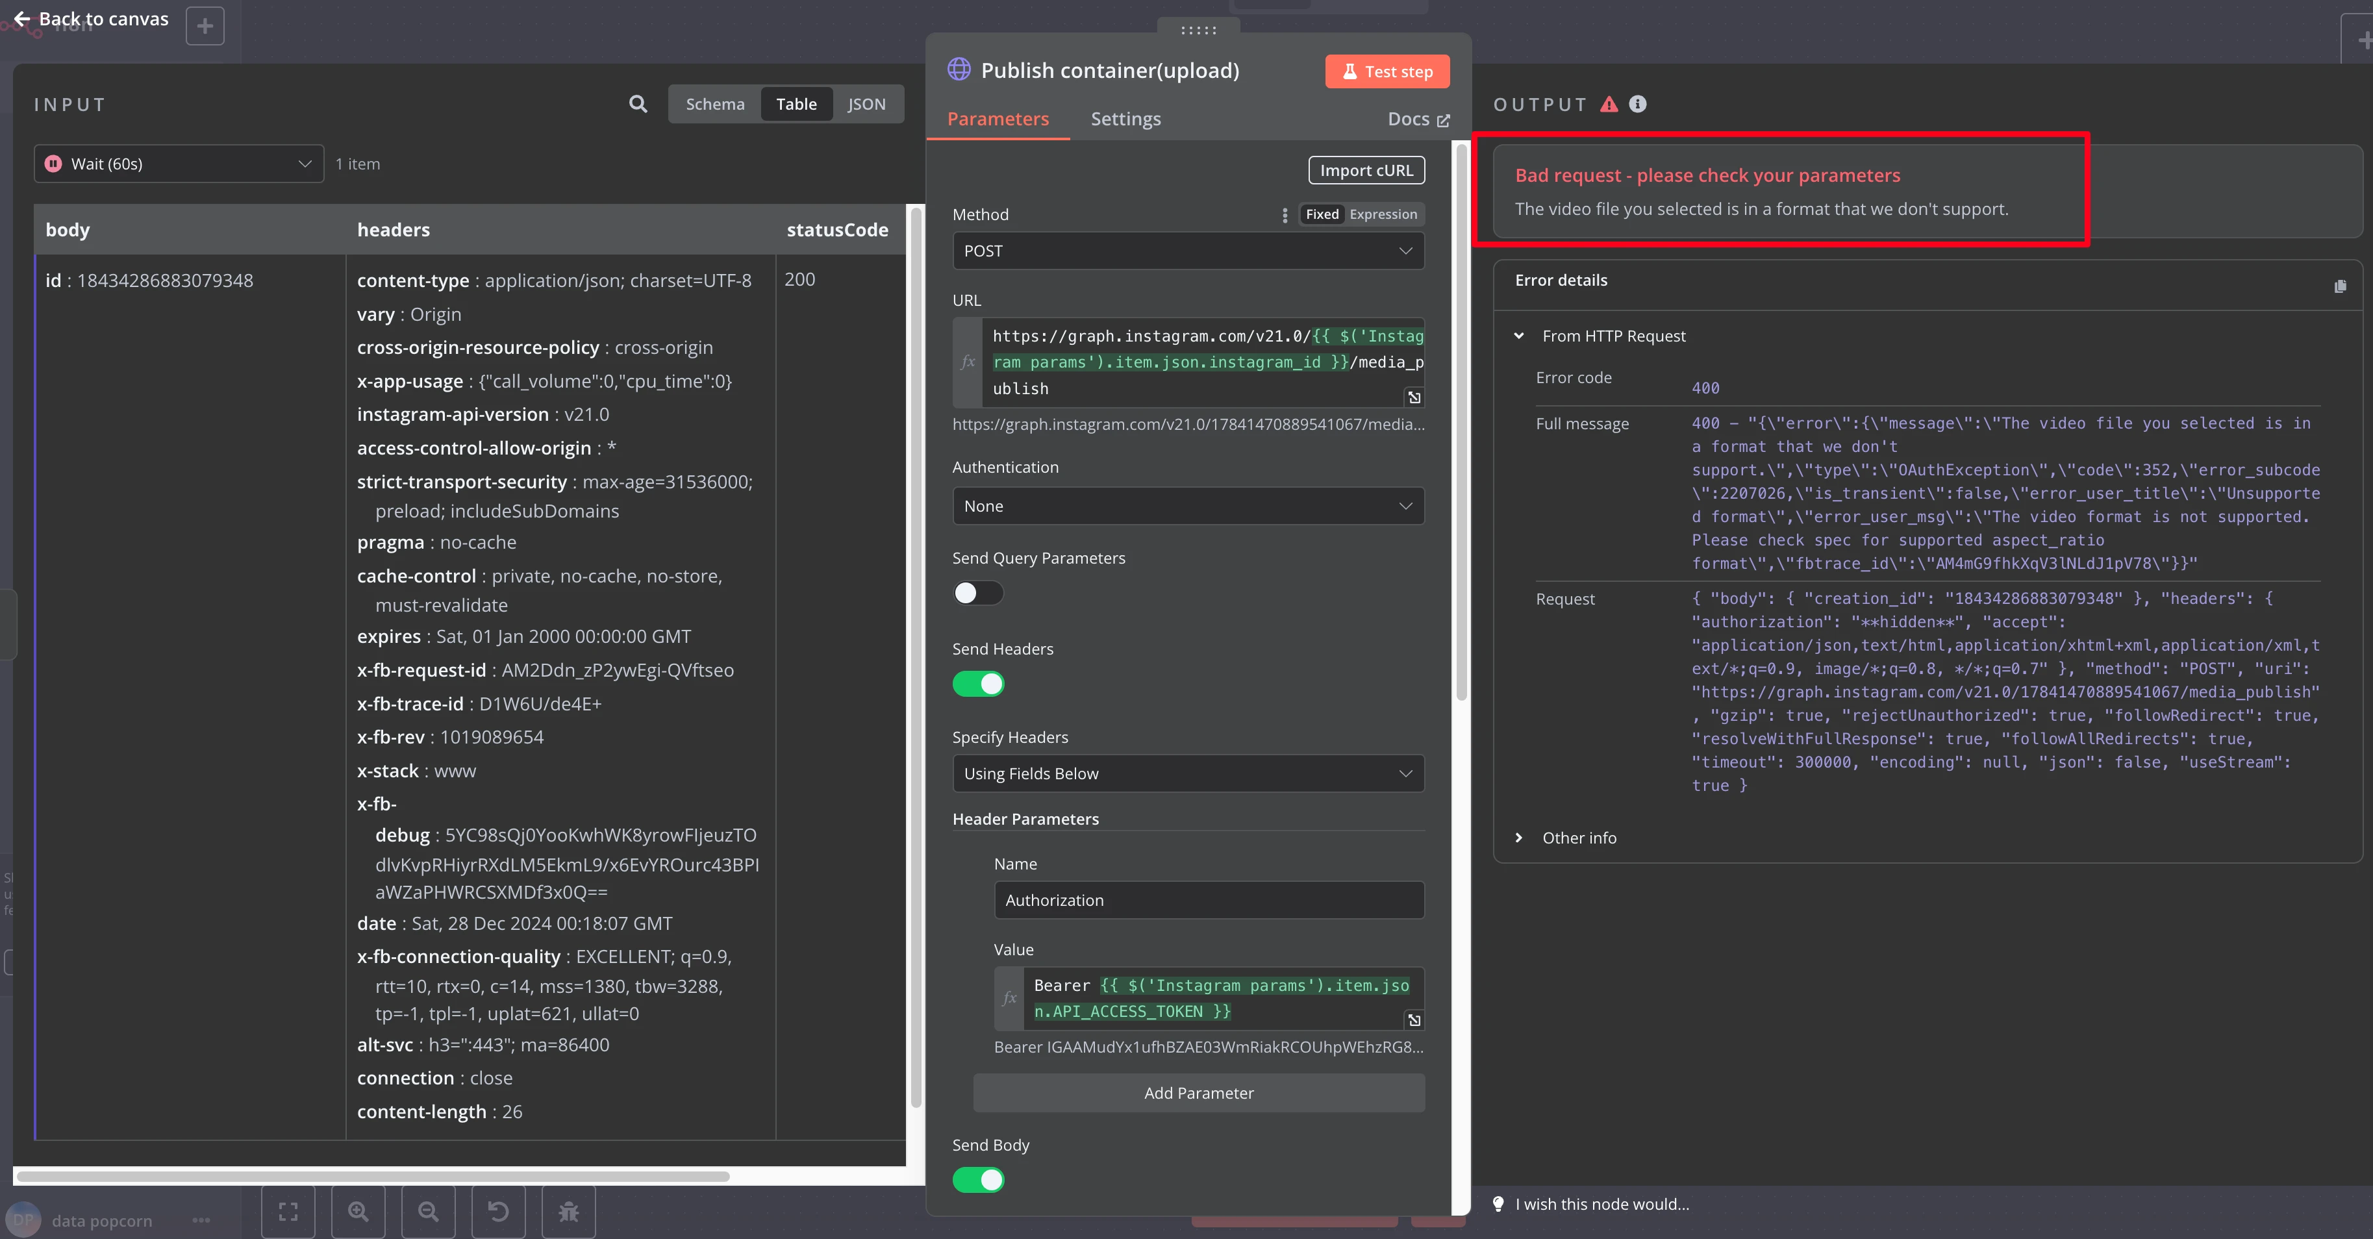Toggle the Send Body switch
The image size is (2373, 1239).
(x=977, y=1179)
